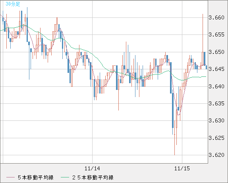Image resolution: width=228 pixels, height=183 pixels.
Task: Click the 3.640 price axis label
Action: pos(216,86)
